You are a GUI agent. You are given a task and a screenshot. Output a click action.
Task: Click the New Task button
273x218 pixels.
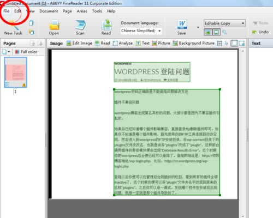point(13,28)
